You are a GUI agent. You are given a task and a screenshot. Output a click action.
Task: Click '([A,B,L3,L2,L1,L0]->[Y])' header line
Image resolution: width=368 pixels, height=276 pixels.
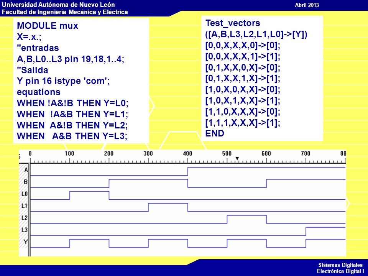click(x=256, y=34)
